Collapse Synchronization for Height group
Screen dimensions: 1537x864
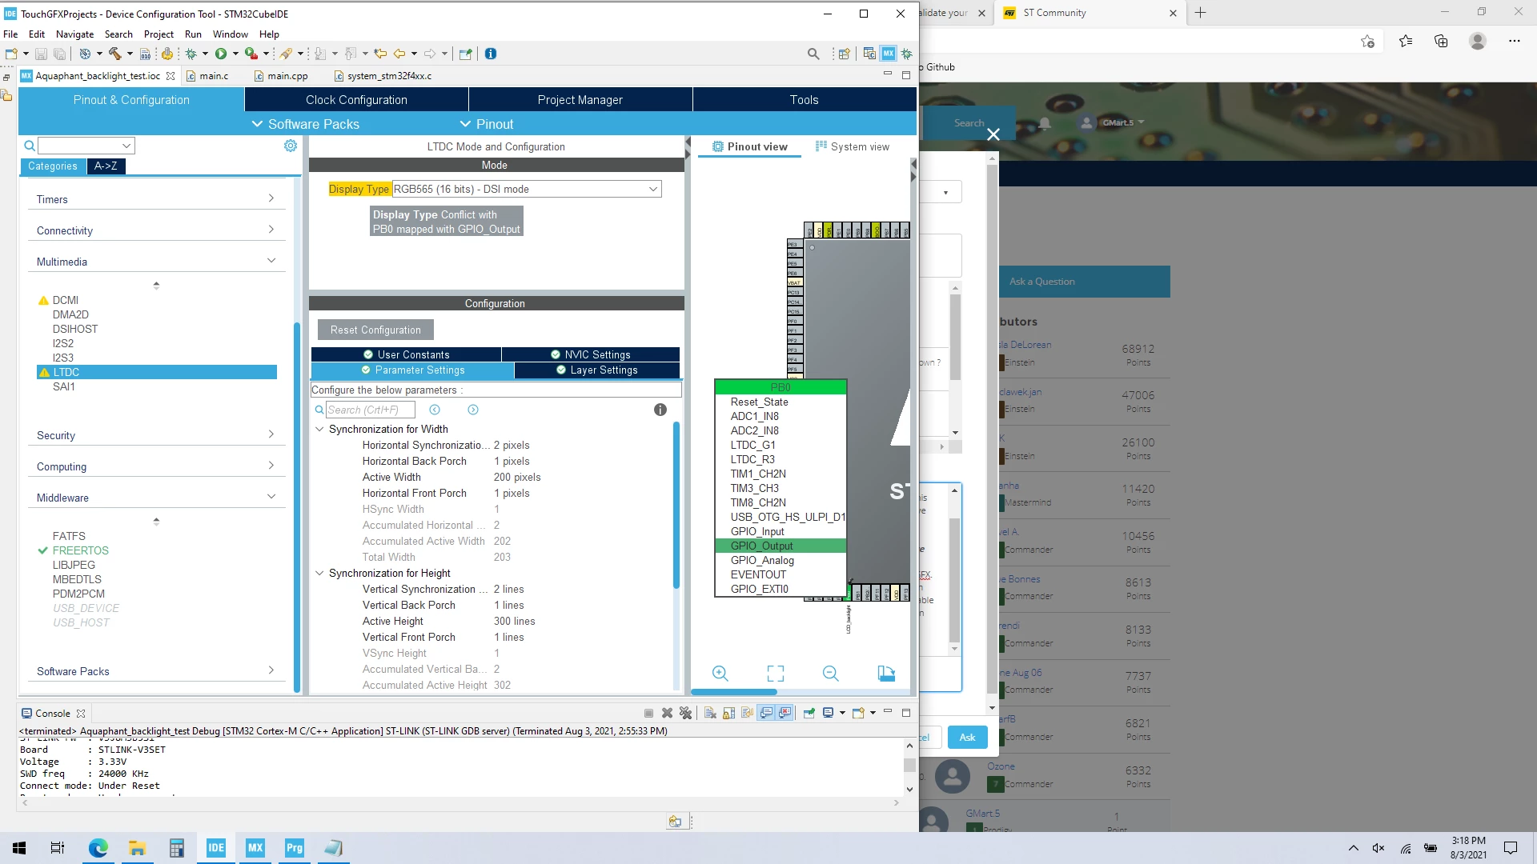[x=319, y=574]
